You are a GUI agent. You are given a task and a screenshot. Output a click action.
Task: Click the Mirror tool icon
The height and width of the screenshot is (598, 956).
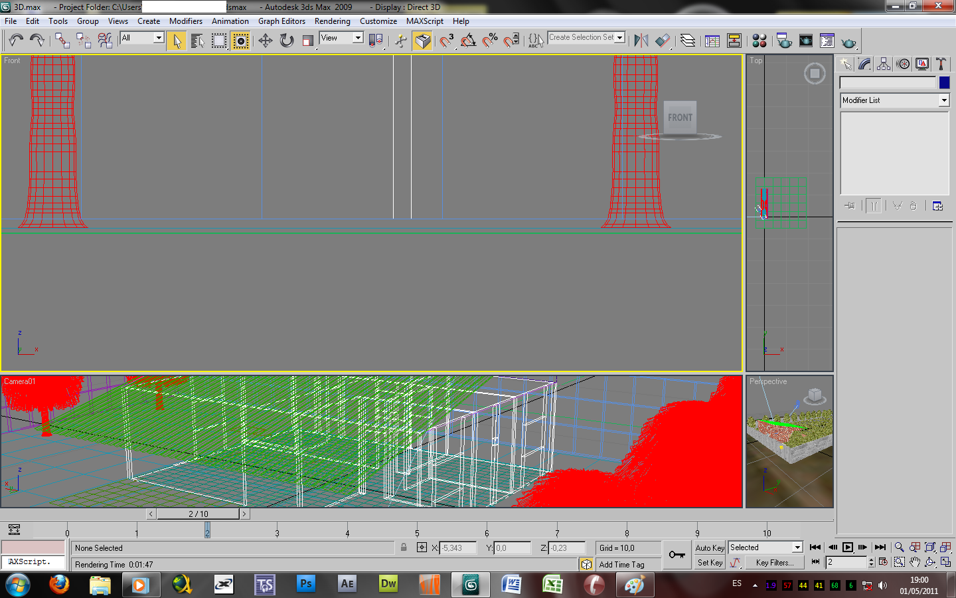point(641,41)
